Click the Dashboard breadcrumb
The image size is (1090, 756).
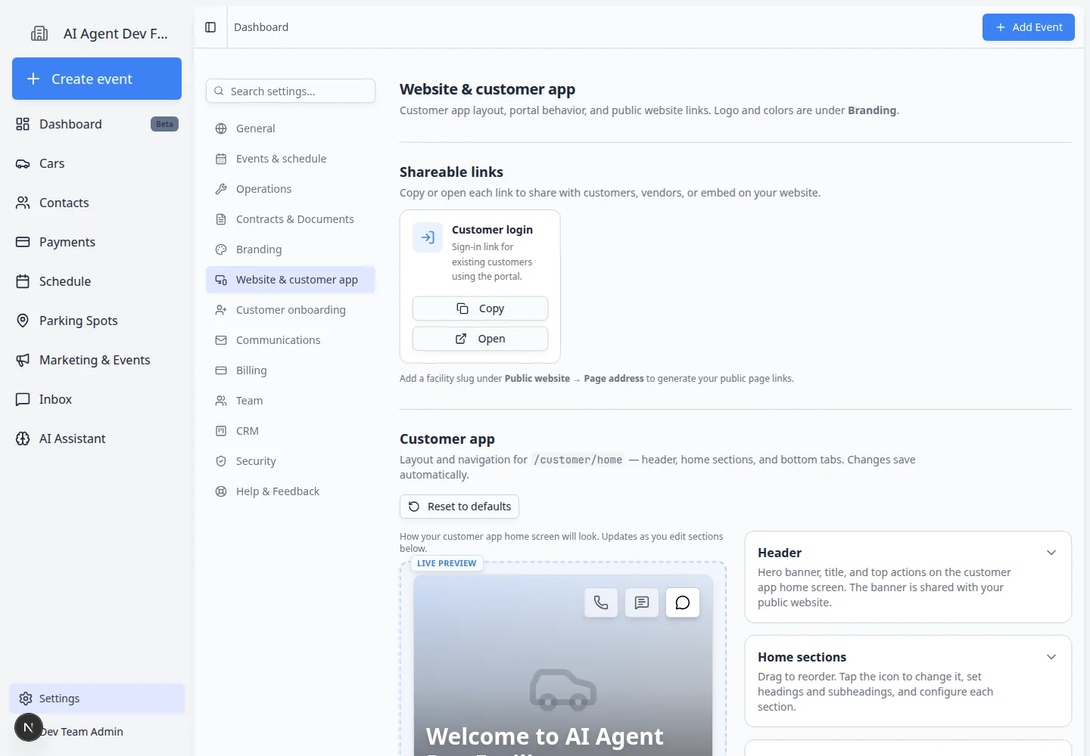(261, 27)
